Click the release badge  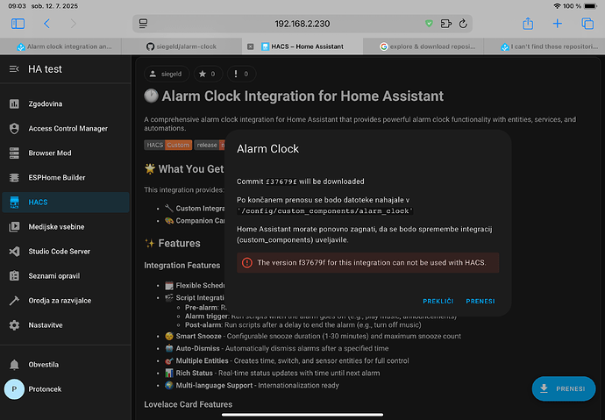tap(210, 145)
